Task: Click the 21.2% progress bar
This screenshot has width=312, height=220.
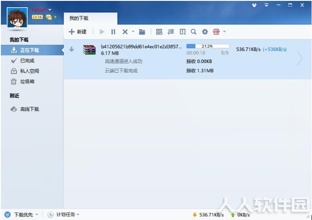Action: (x=208, y=46)
